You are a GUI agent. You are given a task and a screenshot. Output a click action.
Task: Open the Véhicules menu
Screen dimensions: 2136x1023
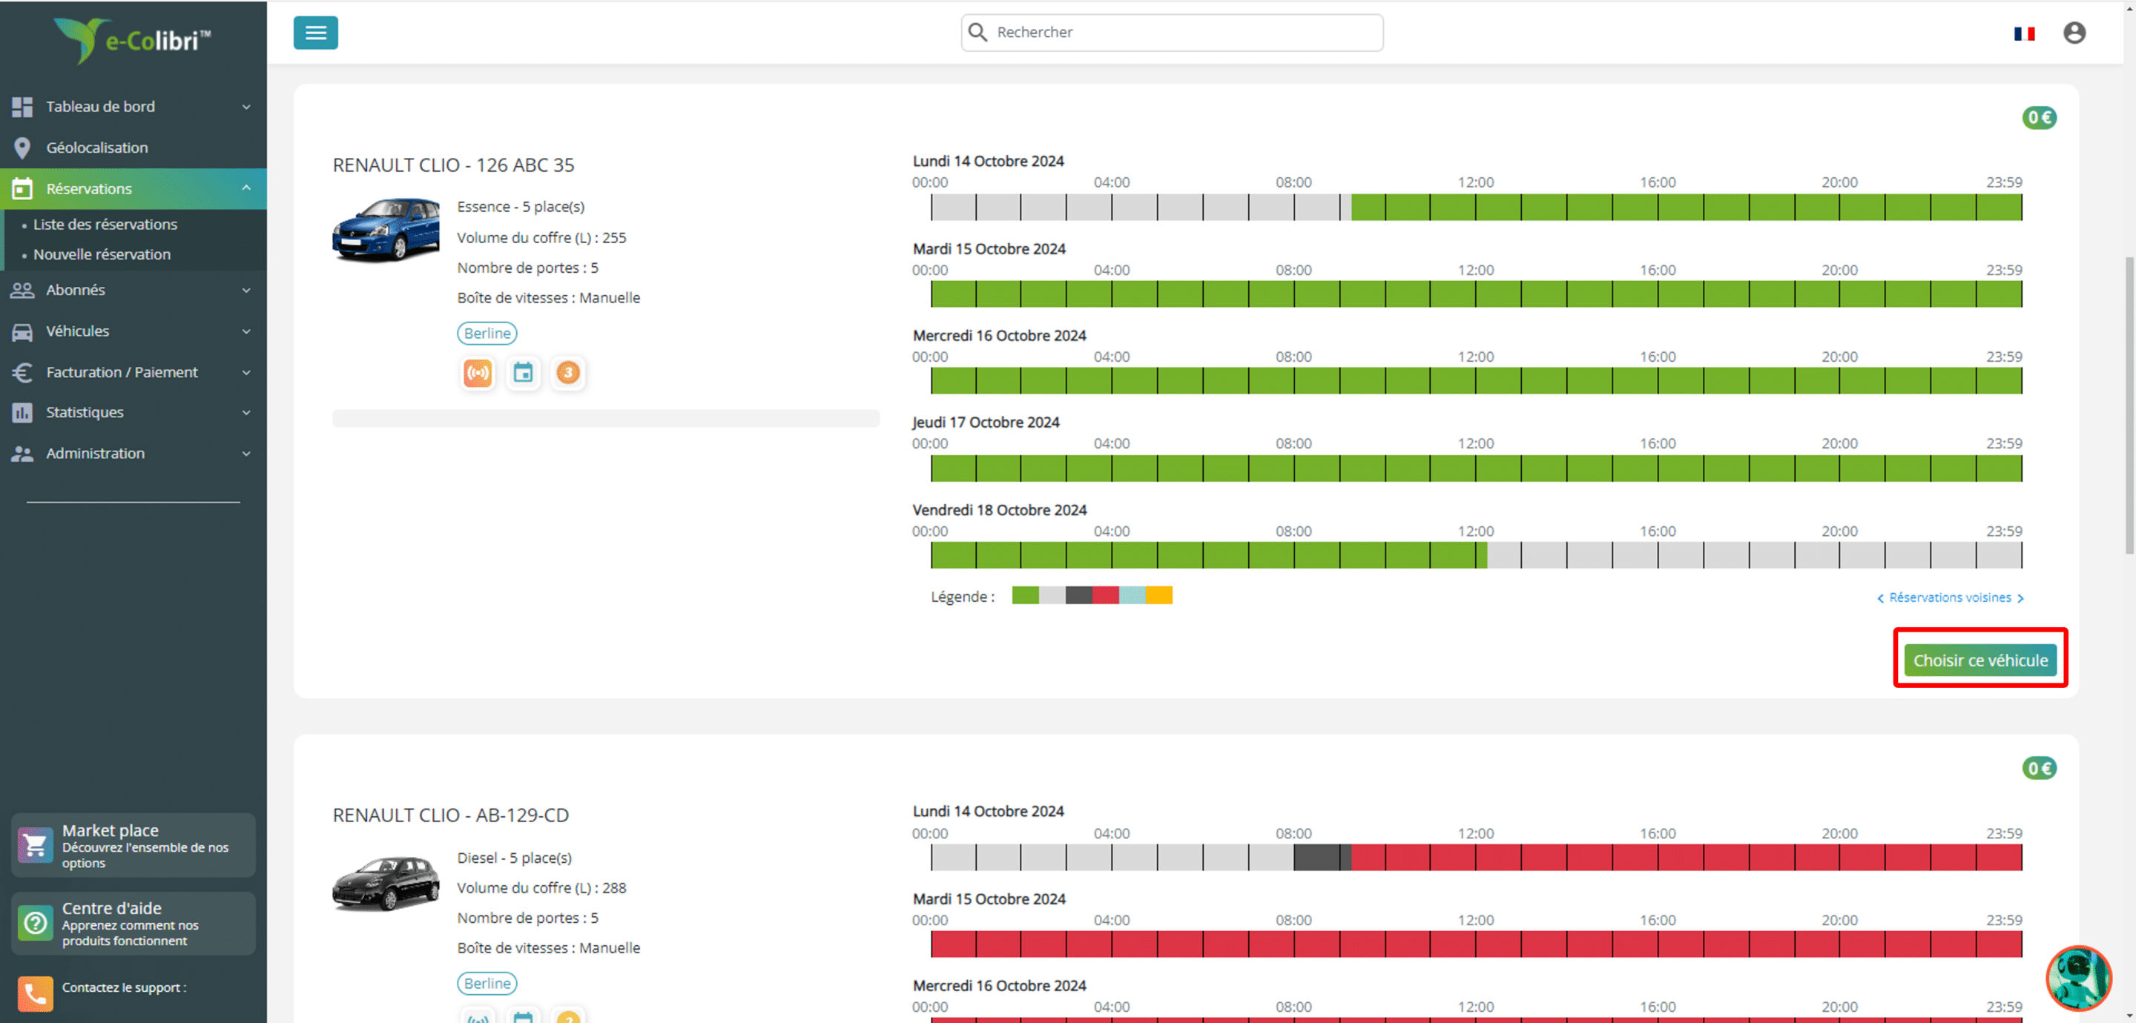(133, 331)
